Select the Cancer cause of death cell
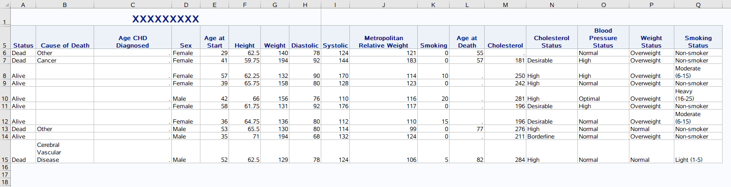This screenshot has width=731, height=187. 65,61
